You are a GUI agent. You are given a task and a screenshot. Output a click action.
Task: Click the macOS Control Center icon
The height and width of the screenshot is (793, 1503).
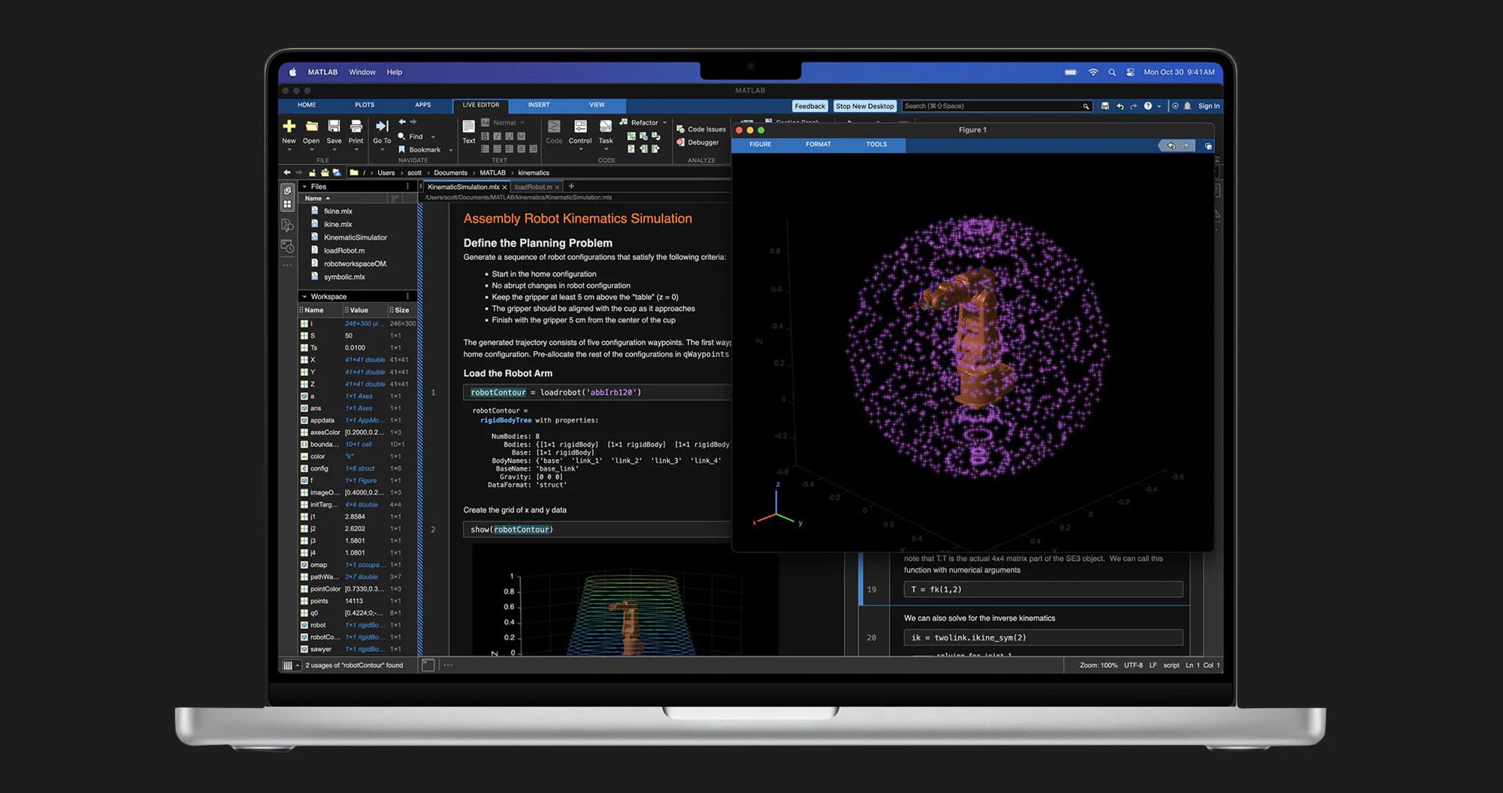1130,72
